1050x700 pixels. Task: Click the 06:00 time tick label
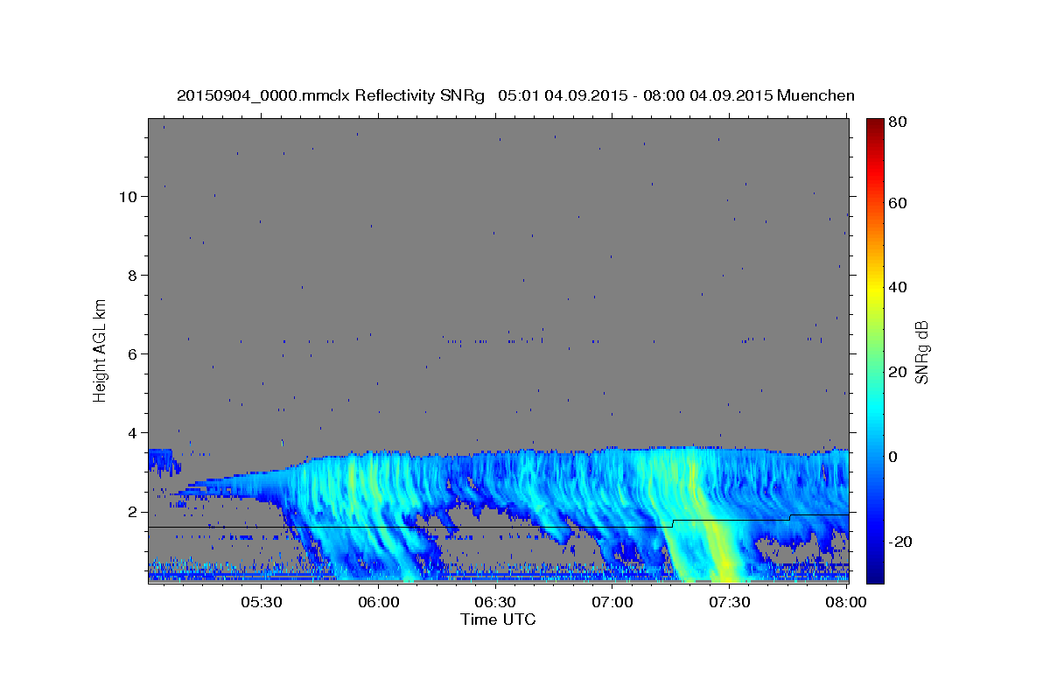379,602
